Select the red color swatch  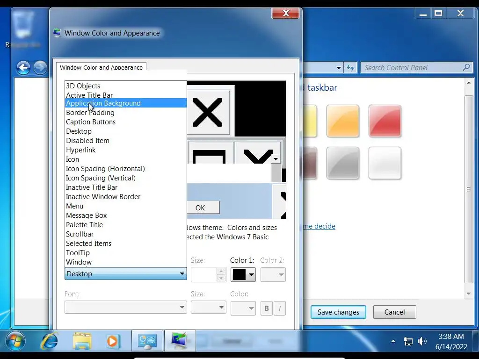coord(385,121)
